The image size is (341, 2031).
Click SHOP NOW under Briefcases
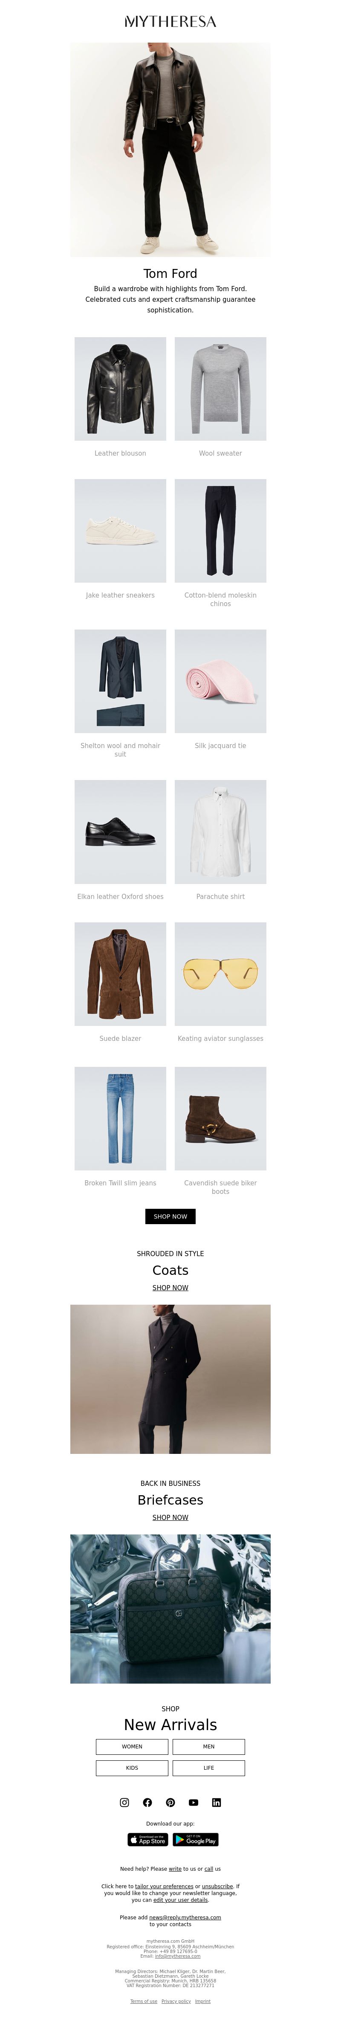coord(170,1517)
